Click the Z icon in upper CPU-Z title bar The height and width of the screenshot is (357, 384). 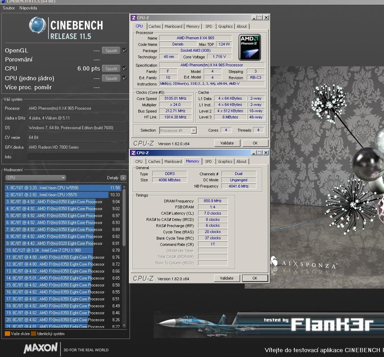(x=133, y=18)
